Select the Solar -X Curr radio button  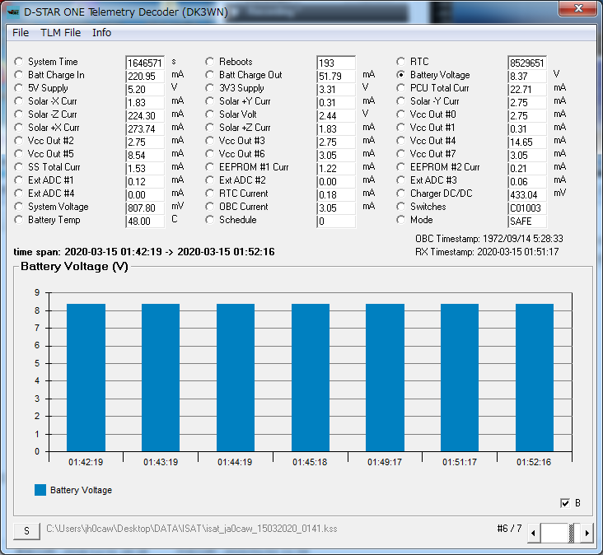(18, 101)
